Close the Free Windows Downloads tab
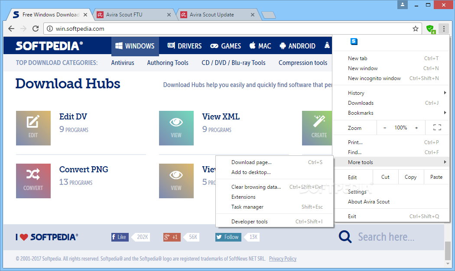The width and height of the screenshot is (455, 271). point(85,15)
